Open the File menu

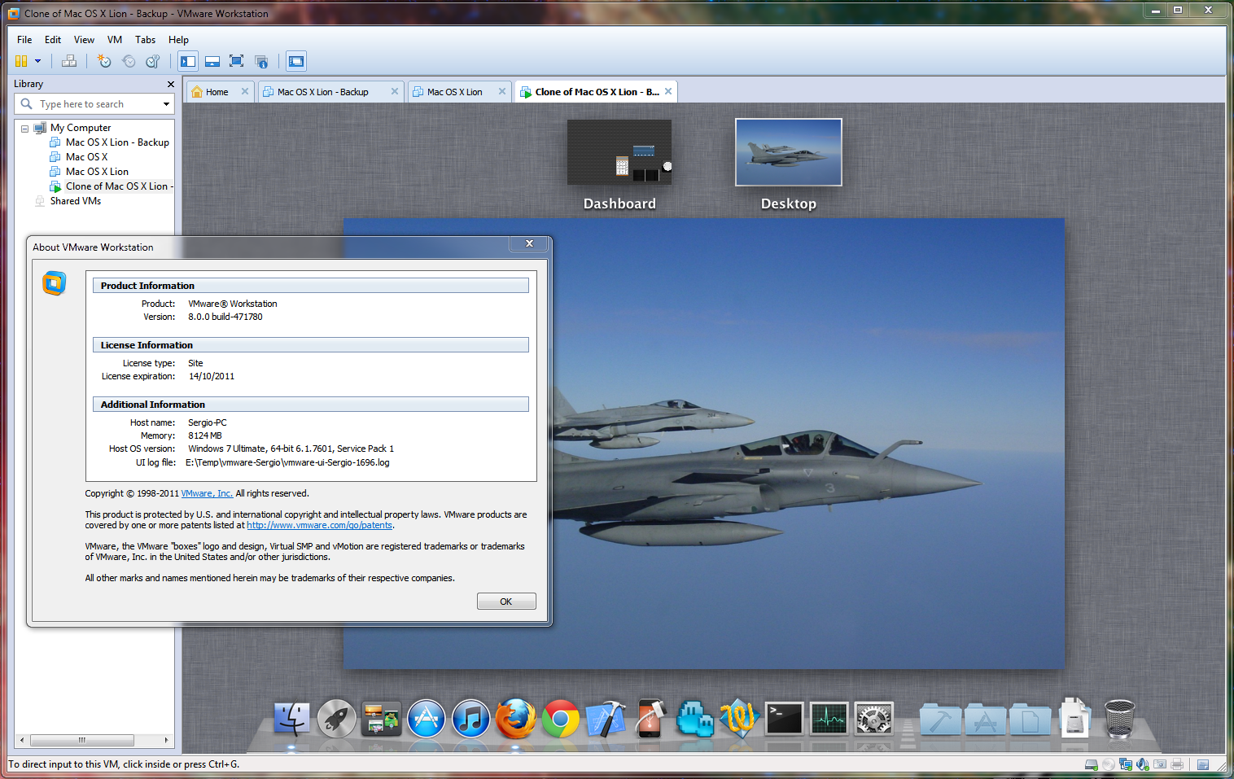(x=24, y=39)
